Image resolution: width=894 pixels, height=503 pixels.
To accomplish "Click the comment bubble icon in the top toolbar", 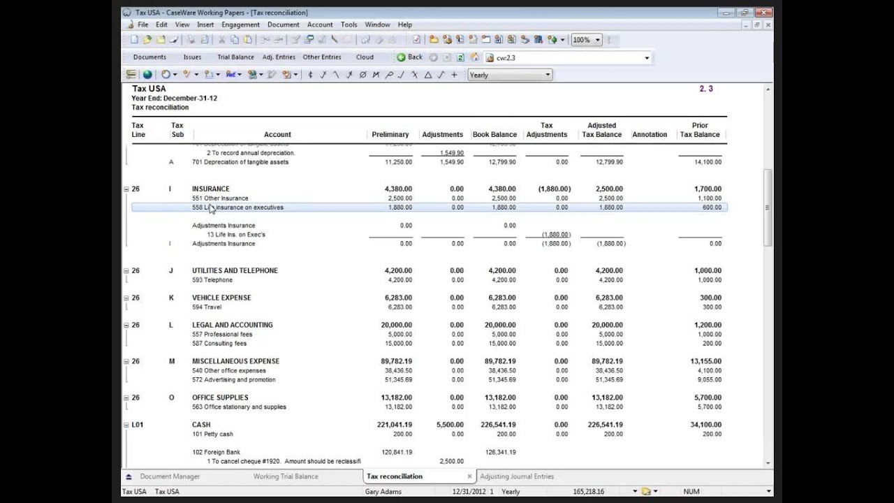I will click(x=309, y=40).
